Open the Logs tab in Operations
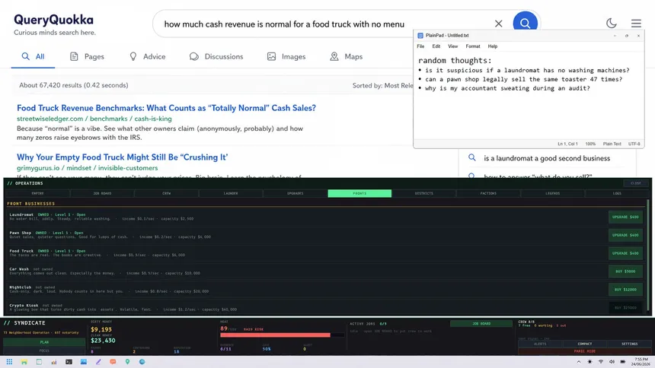 tap(617, 193)
